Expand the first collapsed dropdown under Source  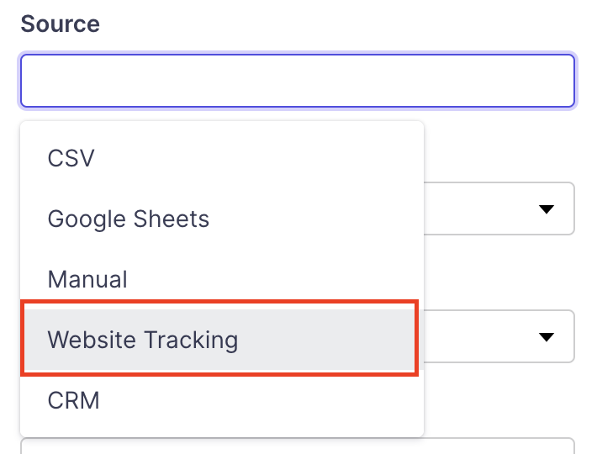click(547, 209)
